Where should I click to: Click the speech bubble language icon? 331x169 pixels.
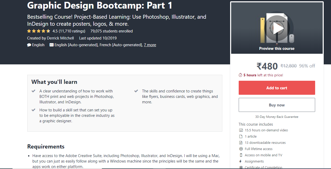[x=29, y=45]
